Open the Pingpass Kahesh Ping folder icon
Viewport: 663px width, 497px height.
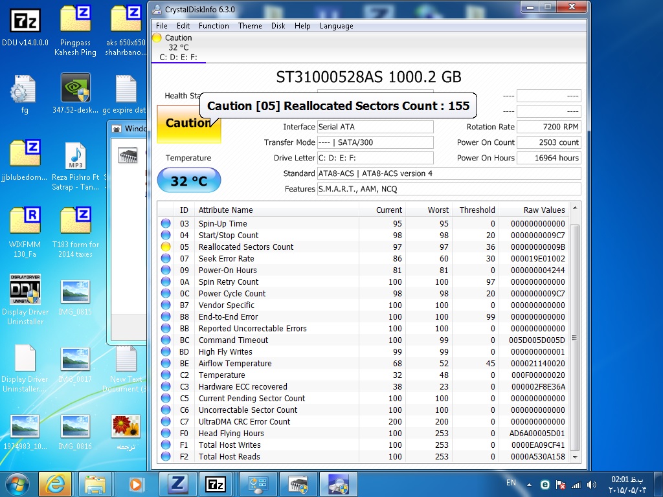point(75,19)
